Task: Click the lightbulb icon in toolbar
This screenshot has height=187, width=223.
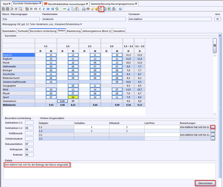Action: (92, 9)
